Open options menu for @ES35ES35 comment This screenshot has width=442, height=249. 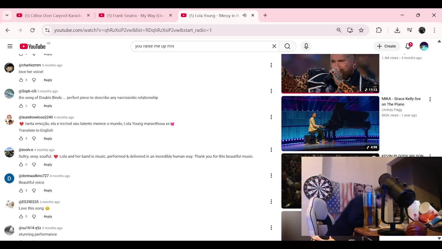(271, 202)
